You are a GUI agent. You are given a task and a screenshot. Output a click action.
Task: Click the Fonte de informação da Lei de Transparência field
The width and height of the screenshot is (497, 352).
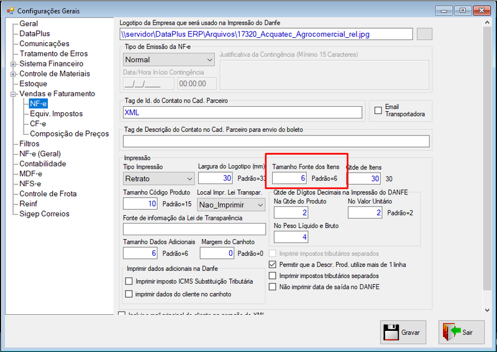[x=194, y=229]
